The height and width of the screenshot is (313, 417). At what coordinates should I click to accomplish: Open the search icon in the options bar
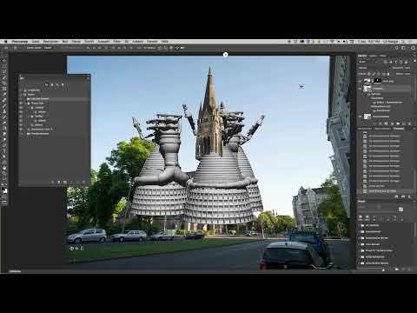click(x=397, y=48)
